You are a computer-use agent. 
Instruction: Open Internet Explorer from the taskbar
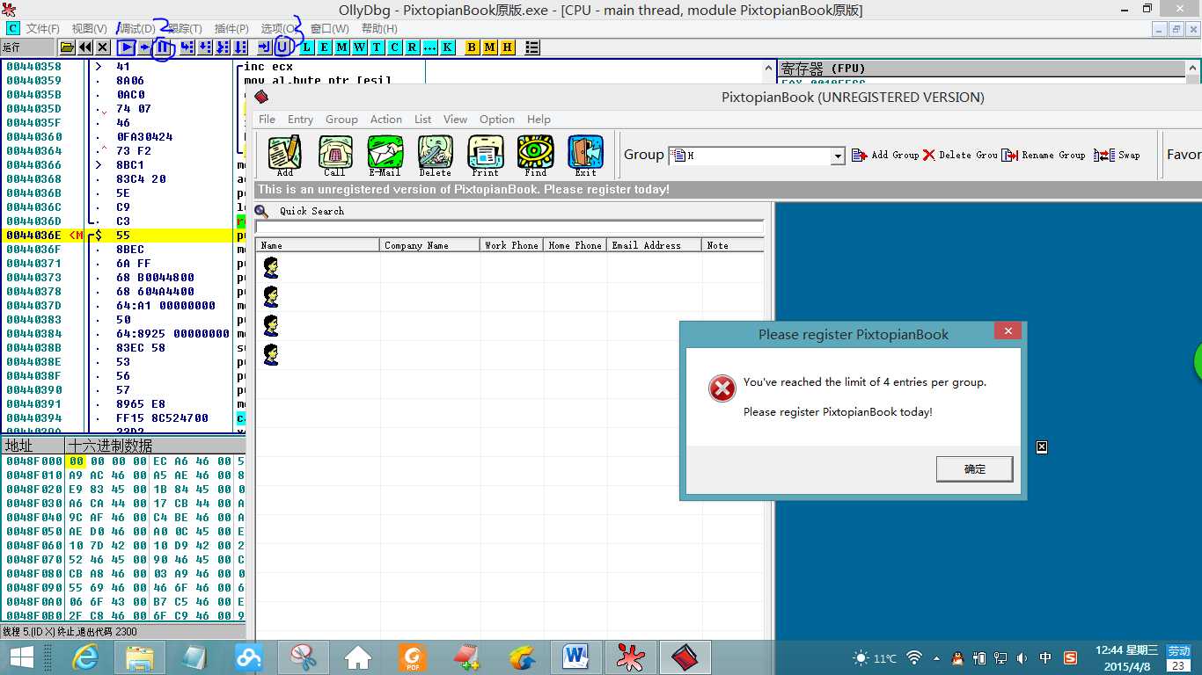tap(85, 657)
